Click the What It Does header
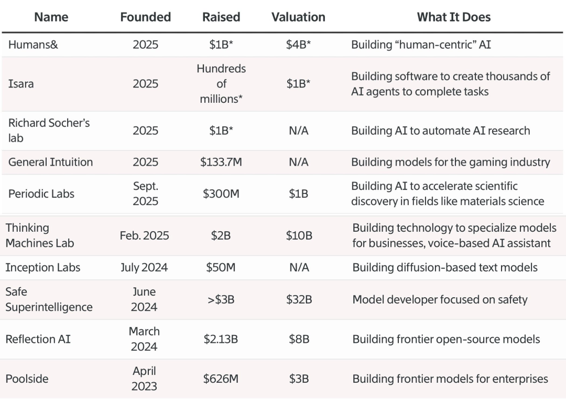The width and height of the screenshot is (566, 400). (x=453, y=17)
